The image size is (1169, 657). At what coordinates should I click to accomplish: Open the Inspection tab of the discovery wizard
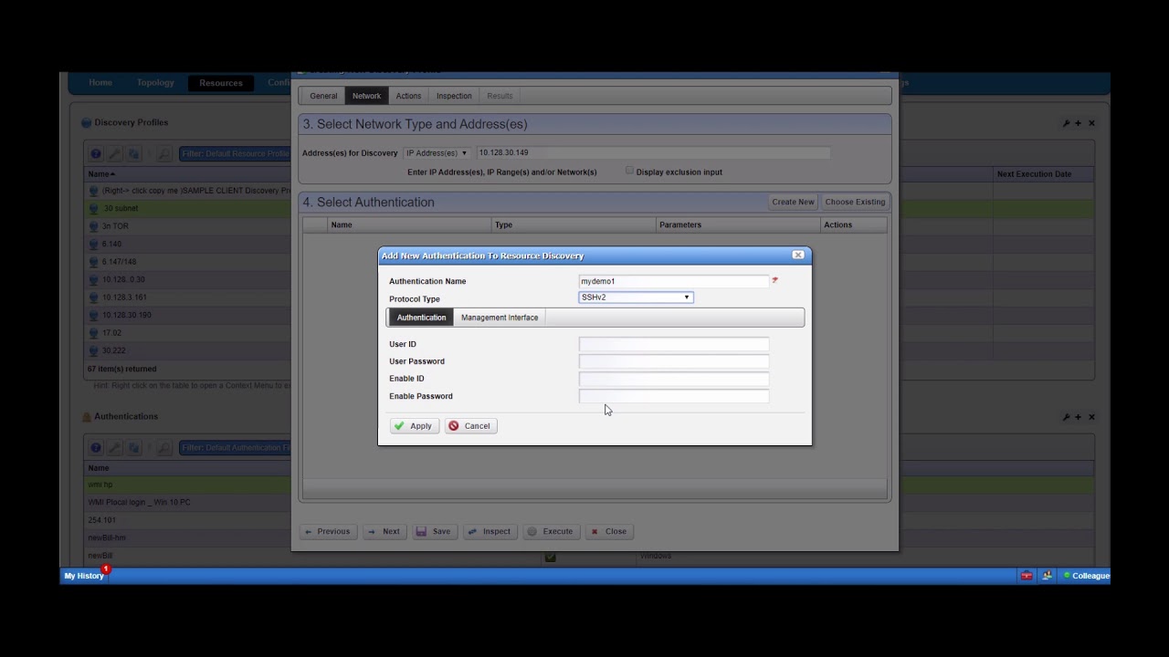coord(454,96)
